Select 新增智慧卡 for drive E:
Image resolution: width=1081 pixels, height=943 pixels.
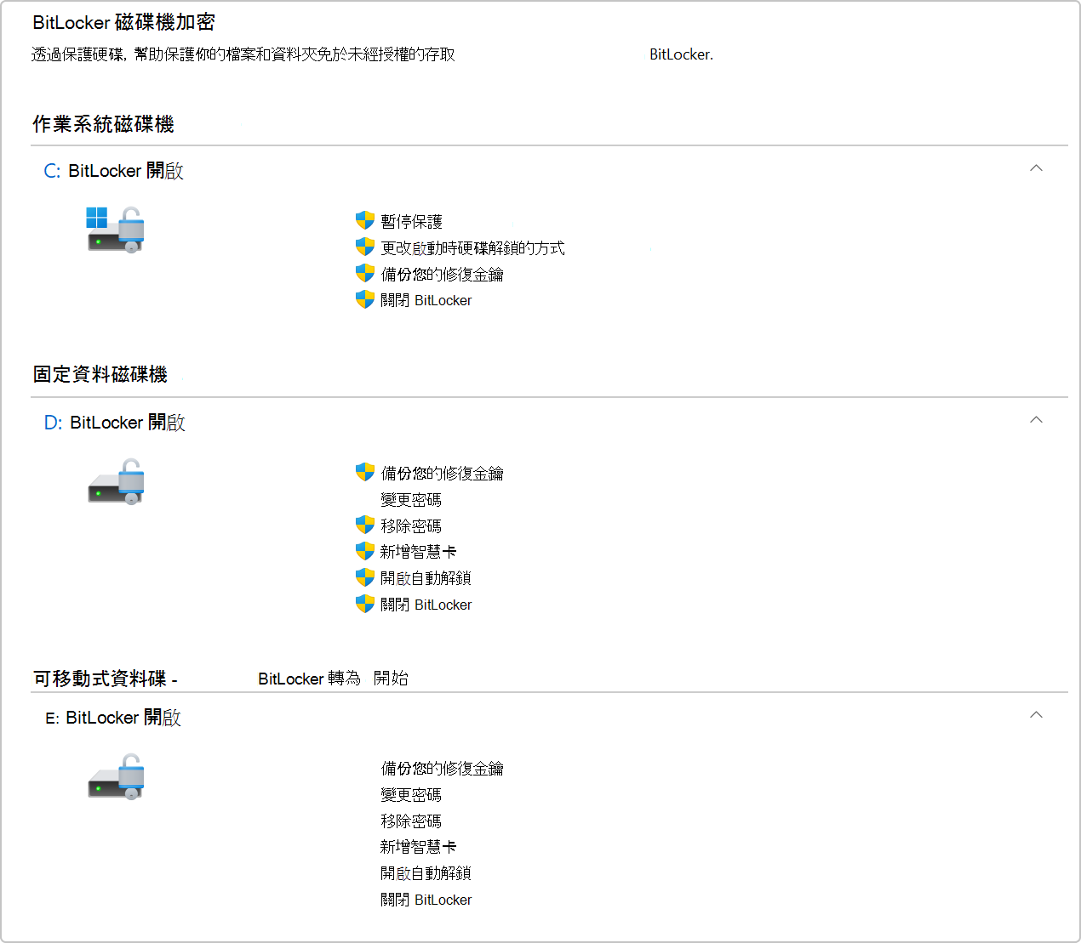[418, 848]
